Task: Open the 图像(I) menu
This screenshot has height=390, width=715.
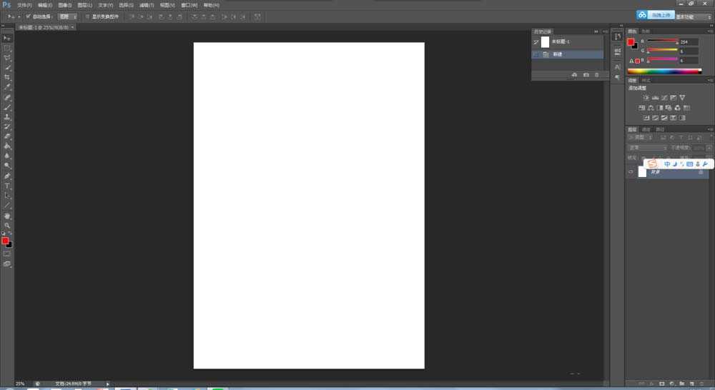Action: pyautogui.click(x=64, y=5)
